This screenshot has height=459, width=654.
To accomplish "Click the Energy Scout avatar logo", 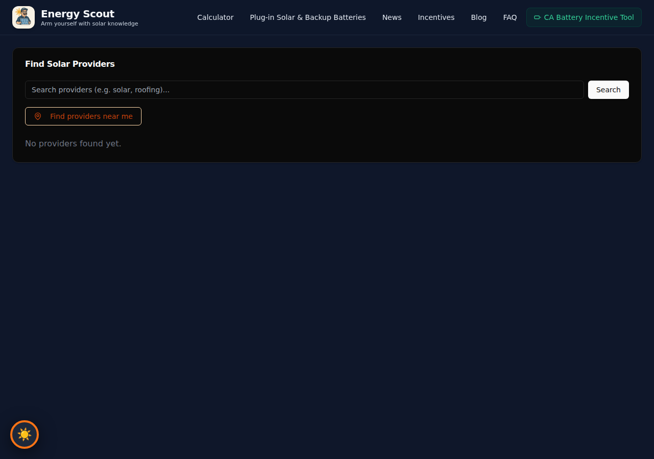I will 23,17.
